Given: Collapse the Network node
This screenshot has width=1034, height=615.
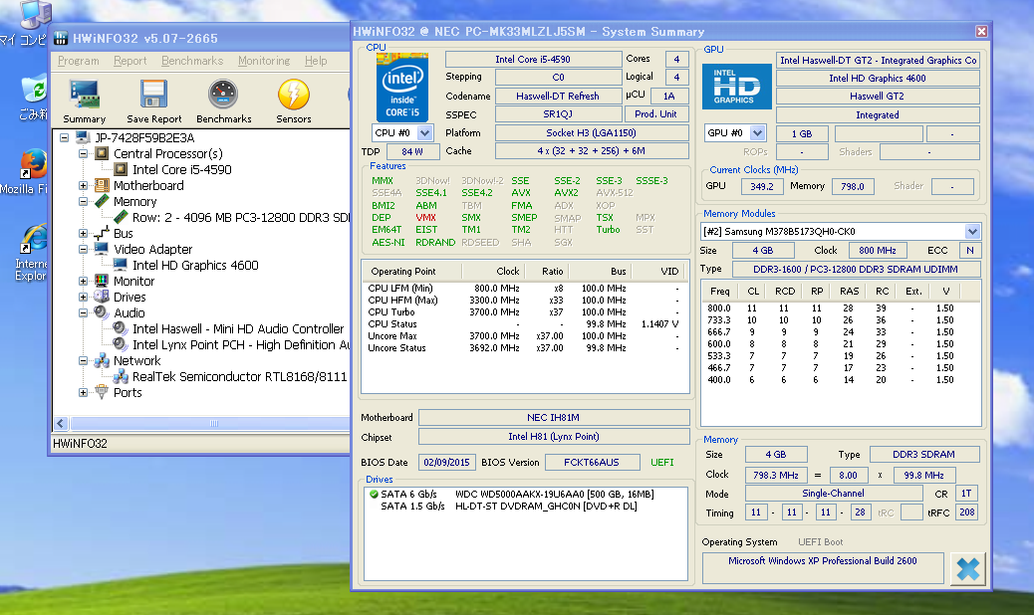Looking at the screenshot, I should pos(83,361).
